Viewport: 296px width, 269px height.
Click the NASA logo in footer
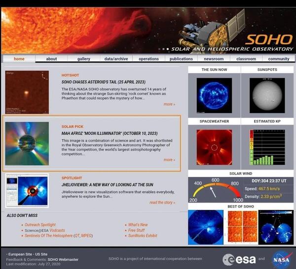click(281, 260)
